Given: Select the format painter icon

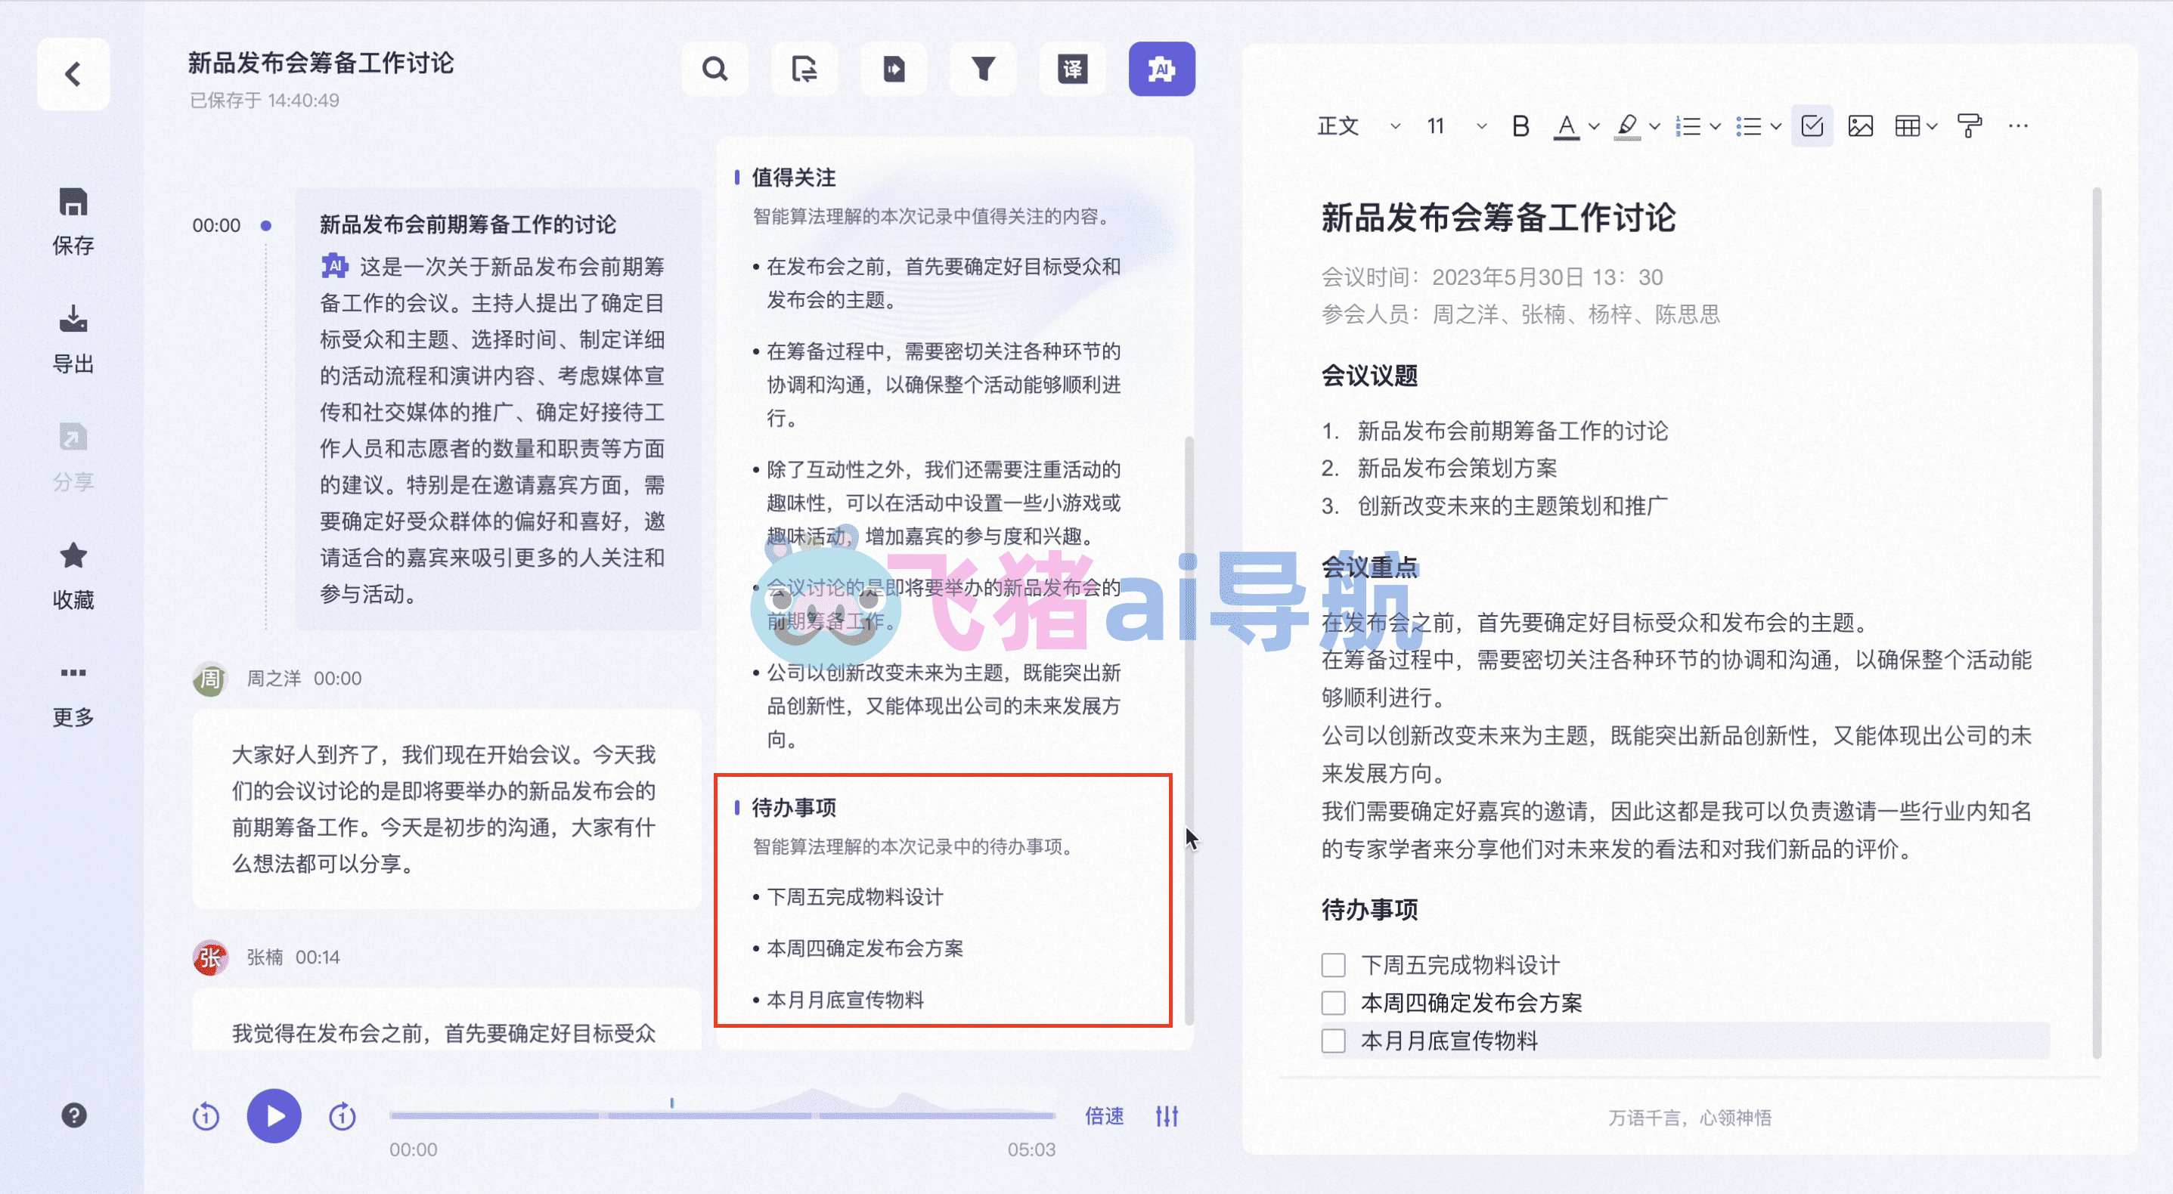Looking at the screenshot, I should [1969, 126].
